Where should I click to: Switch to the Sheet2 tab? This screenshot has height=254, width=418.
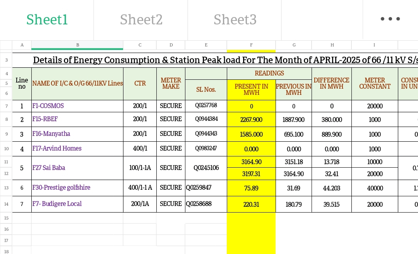pos(141,19)
